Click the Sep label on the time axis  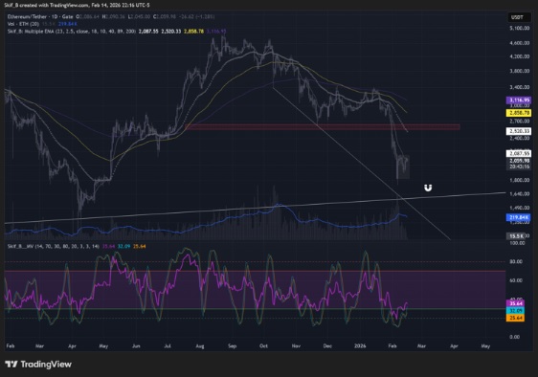point(233,346)
